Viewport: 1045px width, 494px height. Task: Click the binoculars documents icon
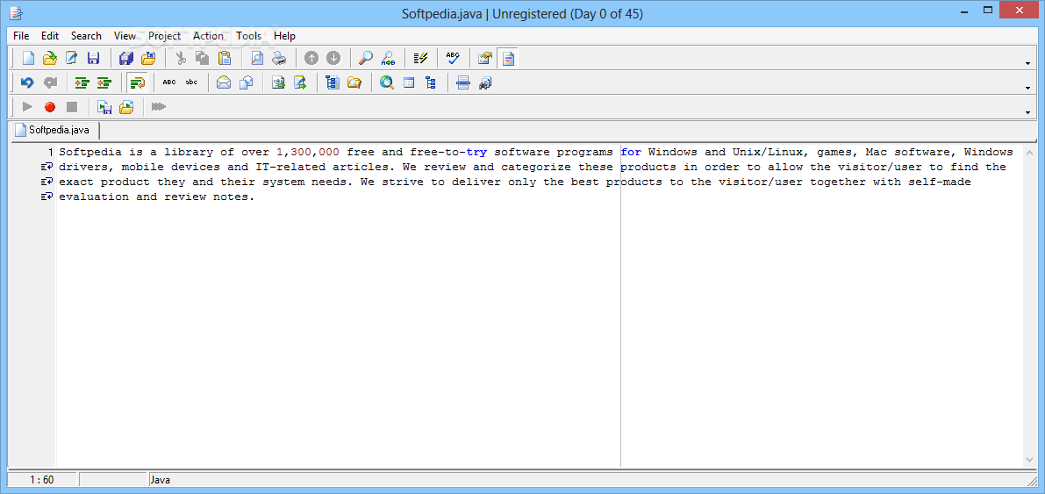(485, 82)
